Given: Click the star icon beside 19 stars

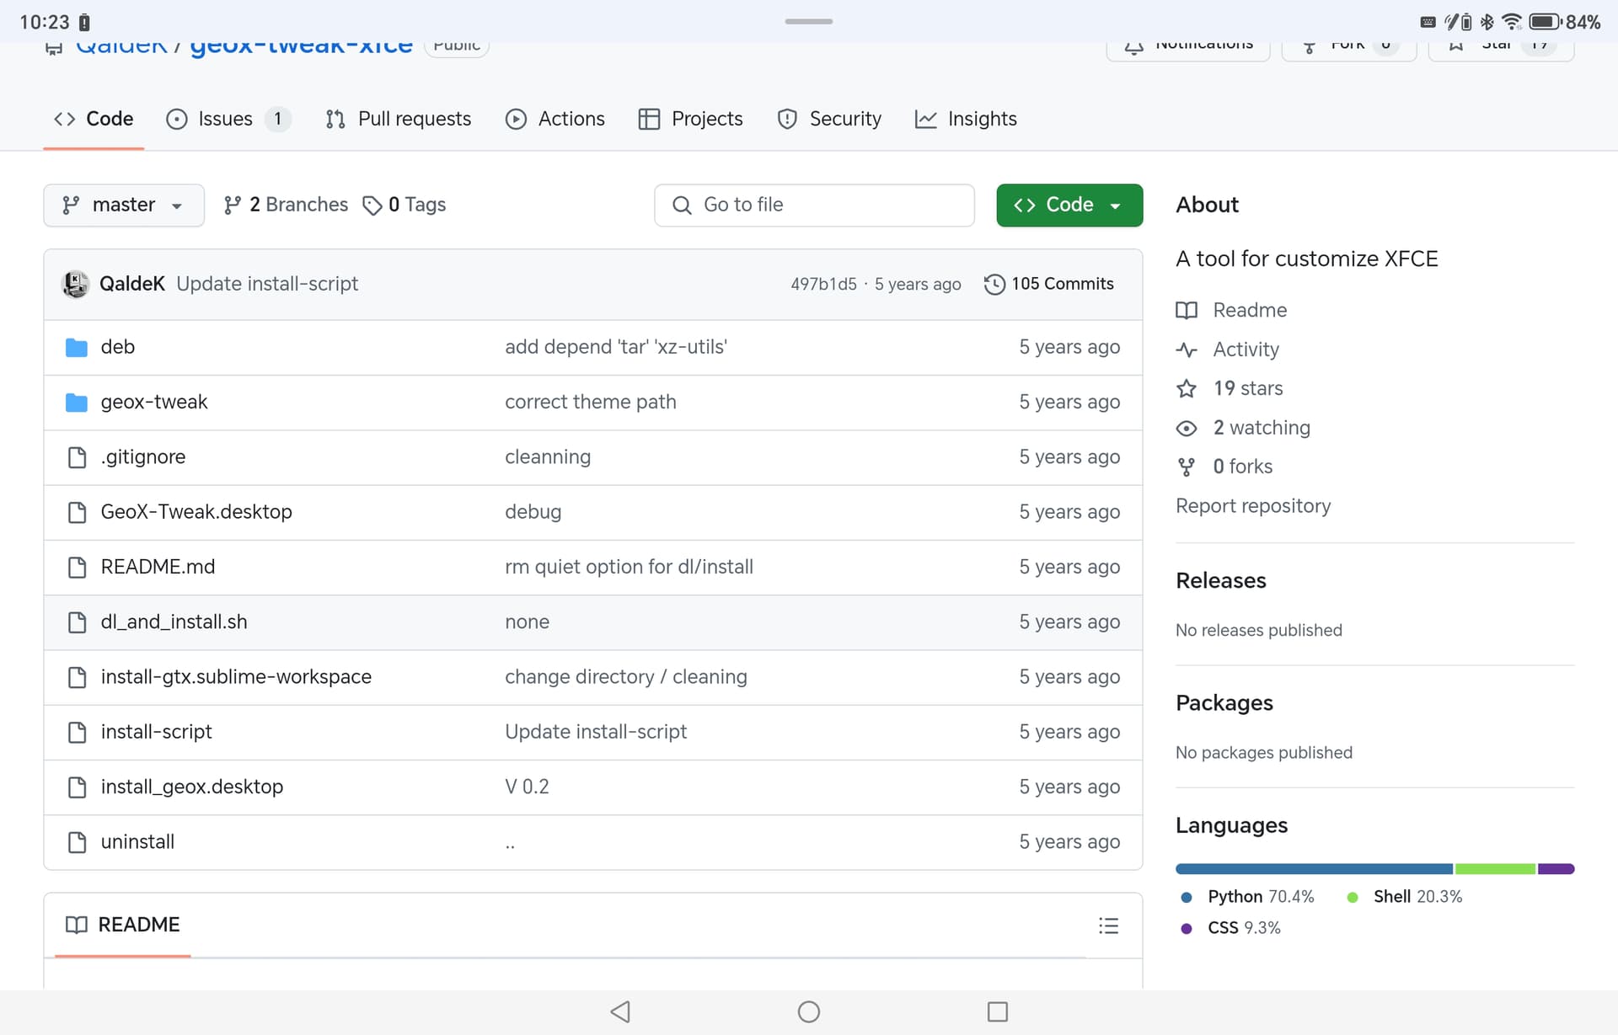Looking at the screenshot, I should pyautogui.click(x=1187, y=388).
